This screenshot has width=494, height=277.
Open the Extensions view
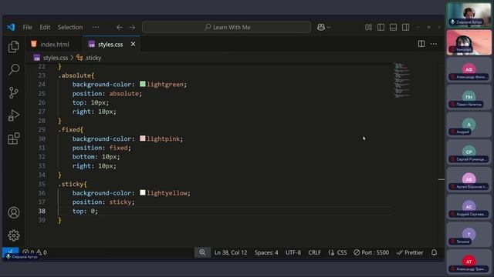click(14, 138)
